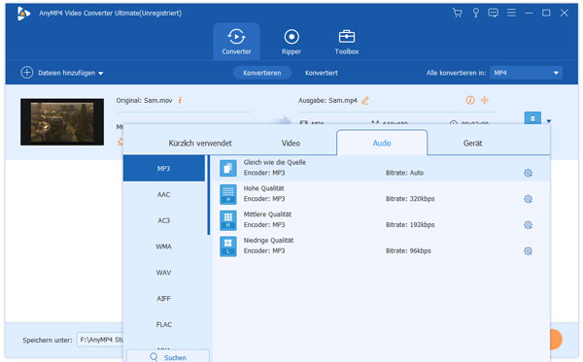Click the orange compress icon near Ausgabe
Screen dimensions: 583x362
[485, 100]
